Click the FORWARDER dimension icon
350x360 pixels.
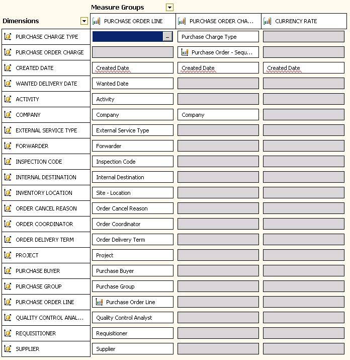(x=8, y=146)
